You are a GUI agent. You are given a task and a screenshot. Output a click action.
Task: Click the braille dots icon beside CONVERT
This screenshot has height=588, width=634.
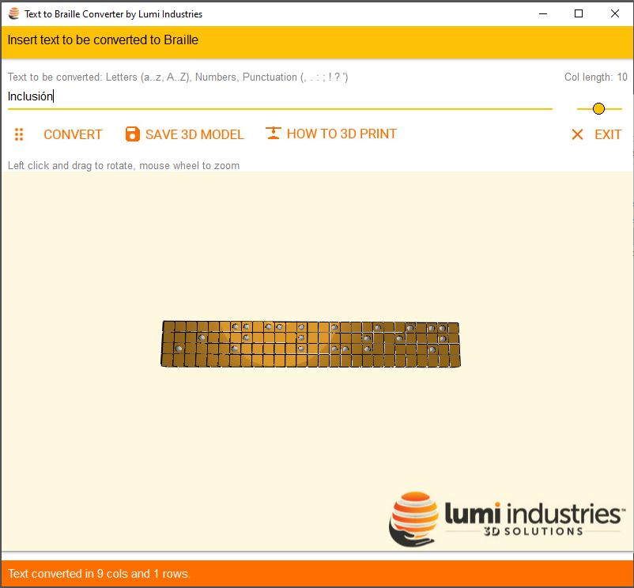tap(19, 134)
